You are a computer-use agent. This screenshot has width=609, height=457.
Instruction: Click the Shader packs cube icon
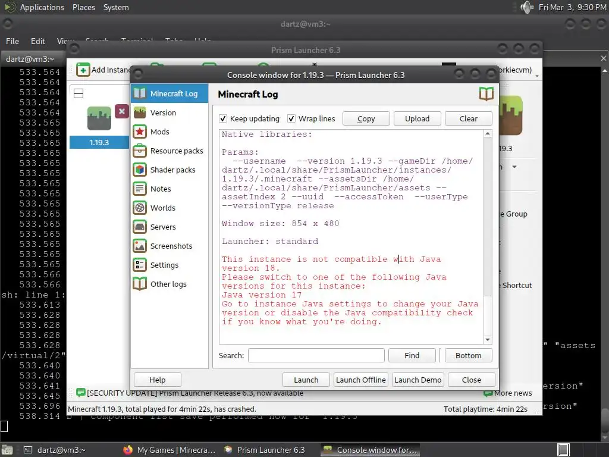pos(140,170)
